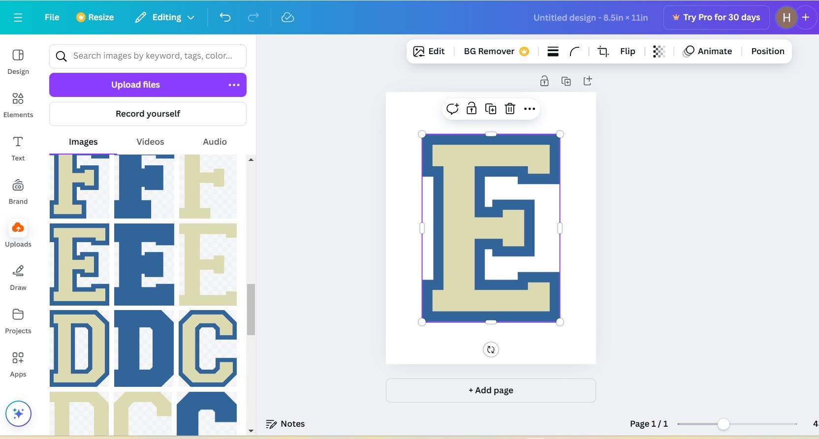Switch to the Audio tab
Screen dimensions: 819x439
point(215,142)
